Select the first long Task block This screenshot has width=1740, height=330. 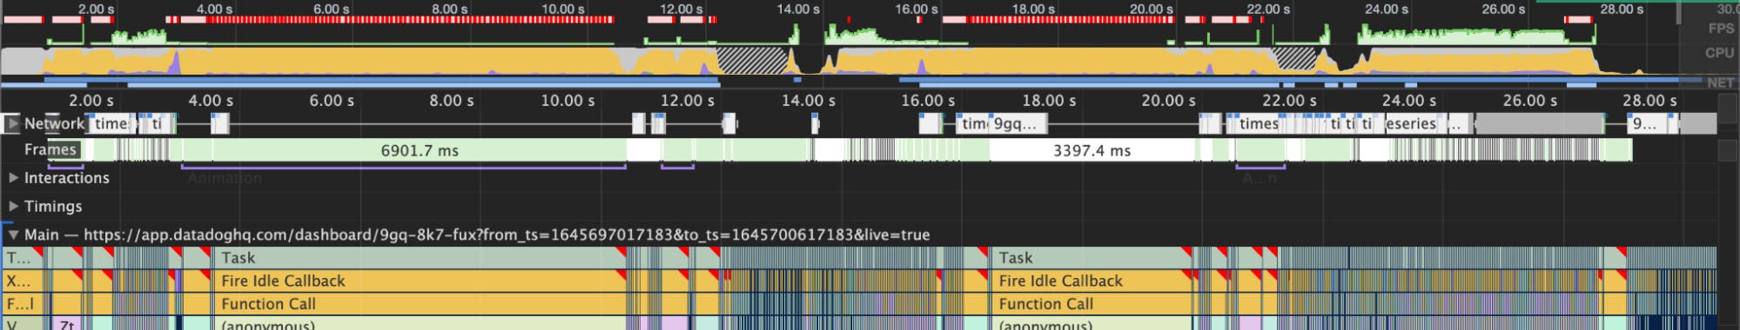pos(420,258)
